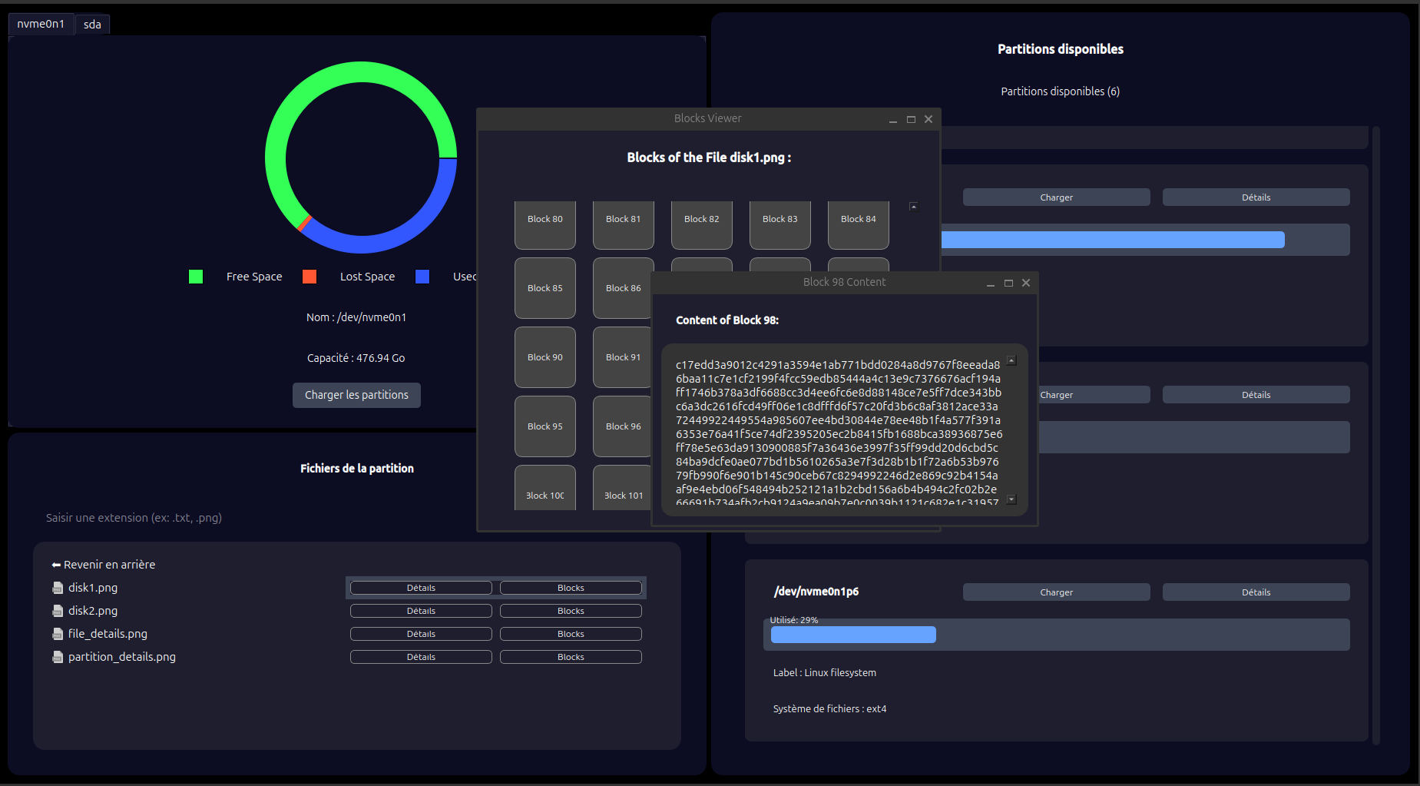1420x786 pixels.
Task: Click the file_details.png file icon
Action: pyautogui.click(x=58, y=634)
